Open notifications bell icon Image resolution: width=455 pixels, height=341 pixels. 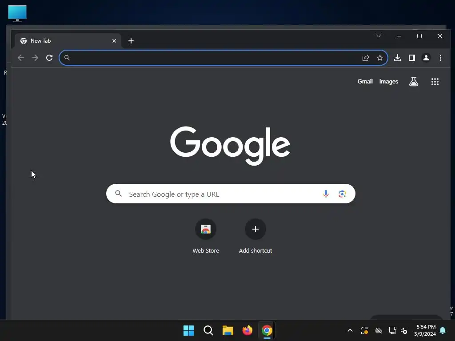coord(443,330)
